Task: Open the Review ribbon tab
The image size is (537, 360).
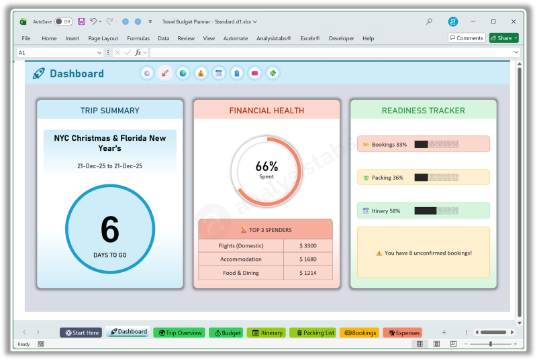Action: coord(186,38)
